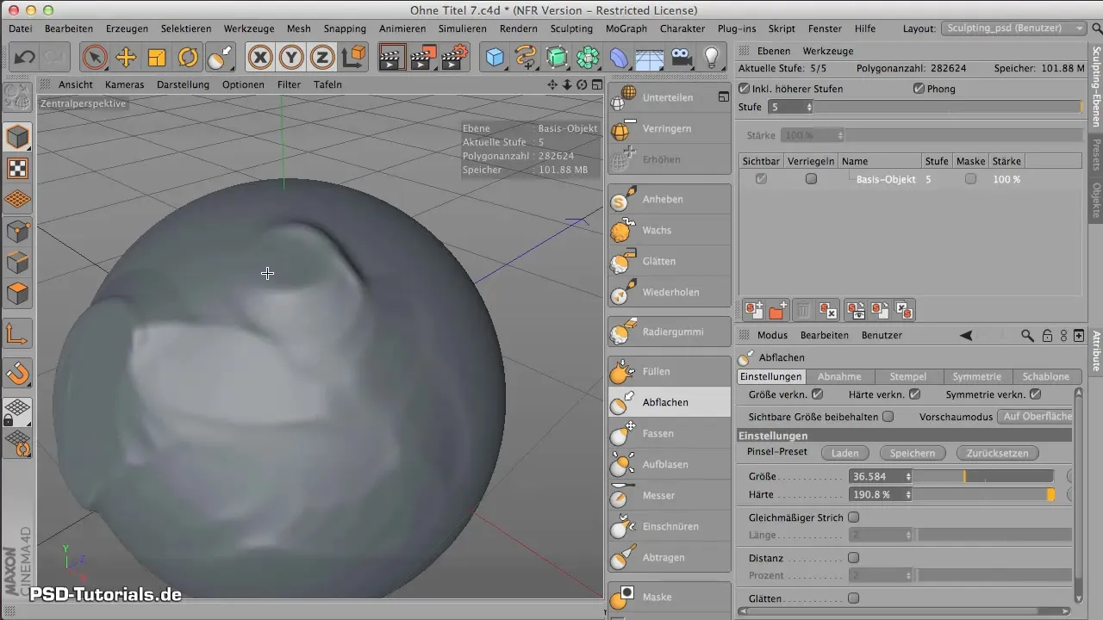Toggle Basis-Objekt visibility checkbox
Viewport: 1103px width, 620px height.
(x=761, y=179)
